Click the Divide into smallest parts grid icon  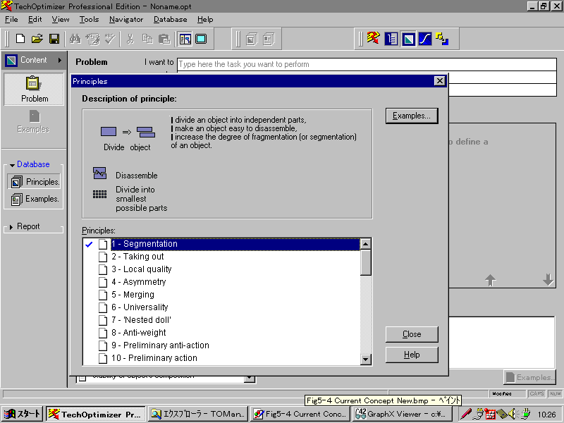tap(99, 195)
